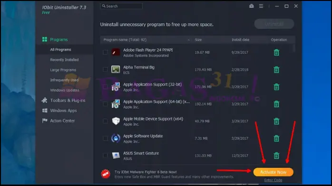Image resolution: width=332 pixels, height=186 pixels.
Task: Click Apple Application Support (64-bit) program icon
Action: pyautogui.click(x=116, y=103)
